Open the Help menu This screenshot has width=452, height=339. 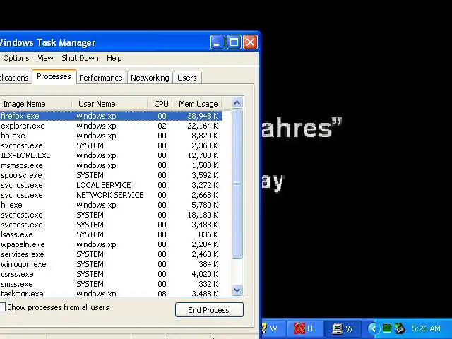point(114,58)
